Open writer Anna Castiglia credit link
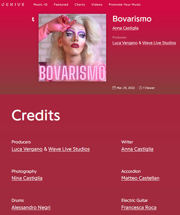 (x=137, y=149)
